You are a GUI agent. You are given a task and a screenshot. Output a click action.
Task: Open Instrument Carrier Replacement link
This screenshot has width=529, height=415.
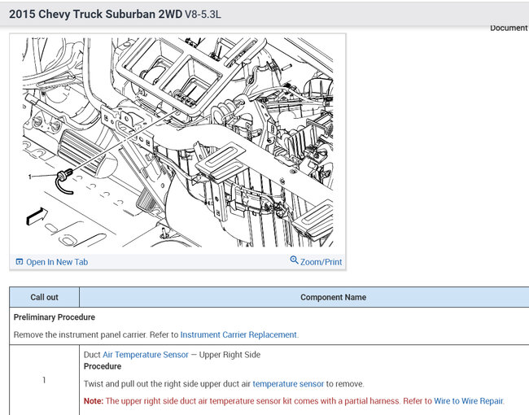pyautogui.click(x=238, y=334)
